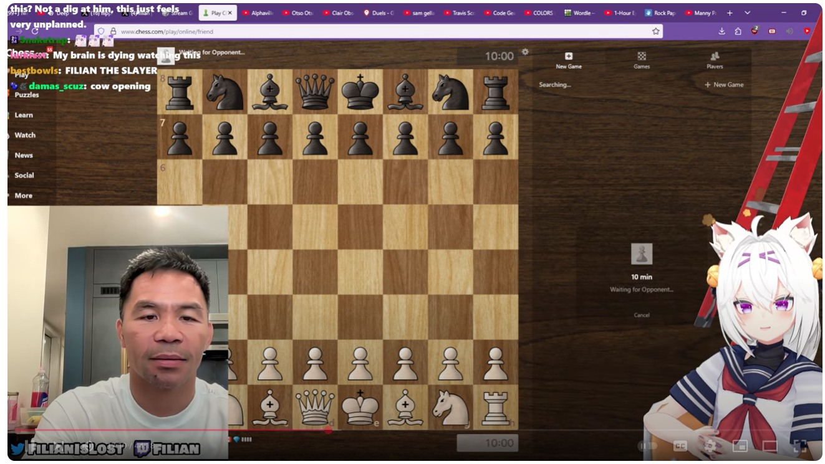Image resolution: width=825 pixels, height=464 pixels.
Task: Switch to the Wordle browser tab
Action: click(580, 12)
